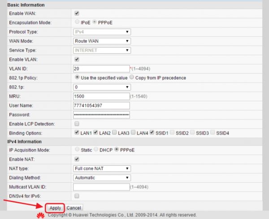Select Use the specified value policy
Image resolution: width=269 pixels, height=219 pixels.
pos(77,77)
